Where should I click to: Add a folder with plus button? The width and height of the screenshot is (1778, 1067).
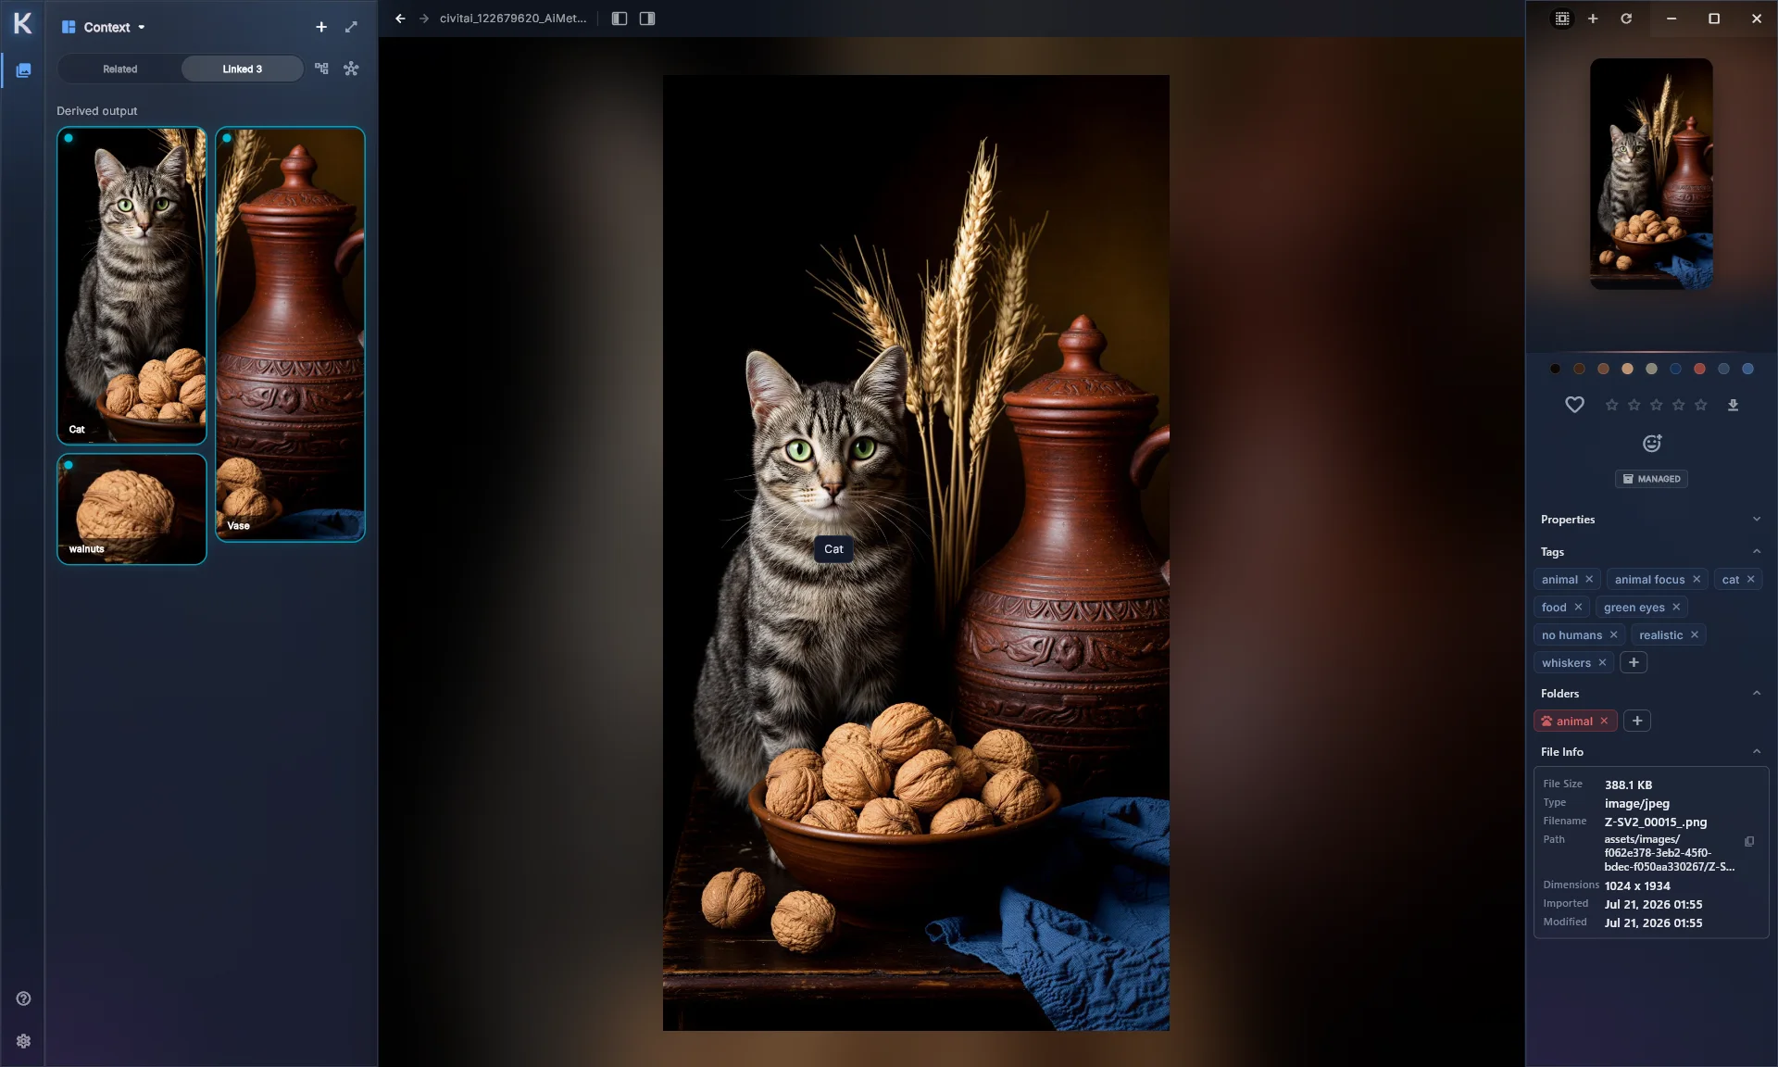click(1637, 721)
